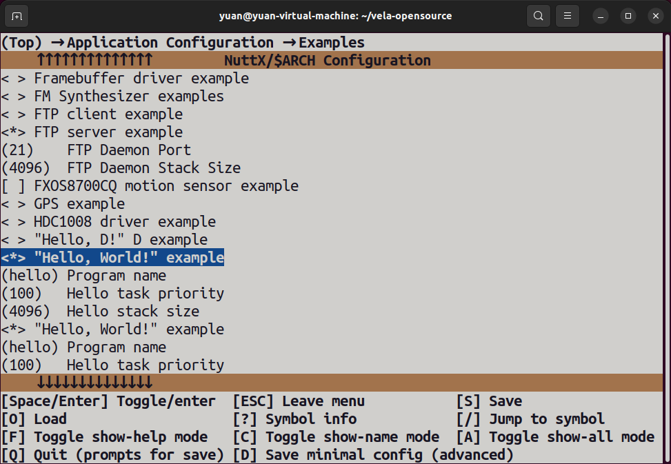This screenshot has height=464, width=671.
Task: Click the NuttX/$ARCH Configuration title
Action: click(328, 60)
